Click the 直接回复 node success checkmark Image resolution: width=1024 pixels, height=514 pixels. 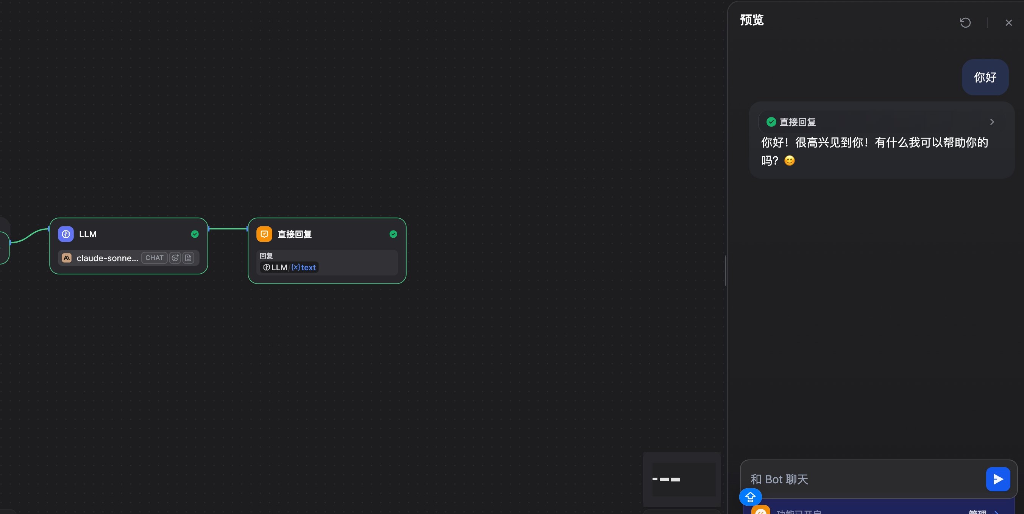click(x=393, y=234)
